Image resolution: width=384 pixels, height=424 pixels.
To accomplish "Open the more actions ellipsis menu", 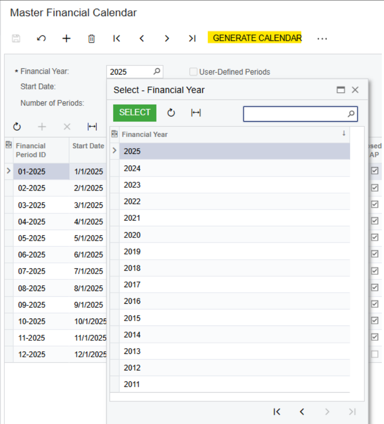I will coord(322,38).
